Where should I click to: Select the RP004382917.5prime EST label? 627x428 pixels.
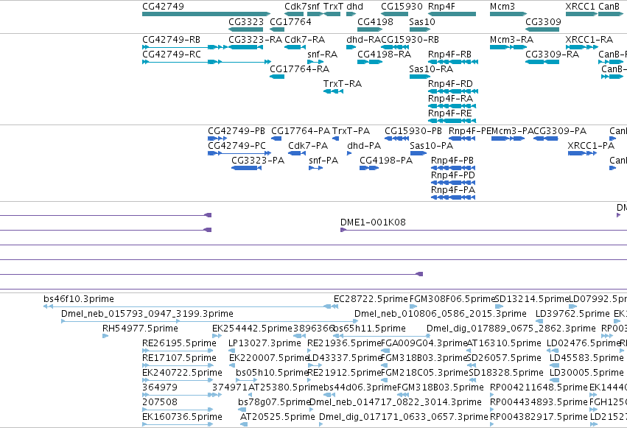(x=539, y=418)
